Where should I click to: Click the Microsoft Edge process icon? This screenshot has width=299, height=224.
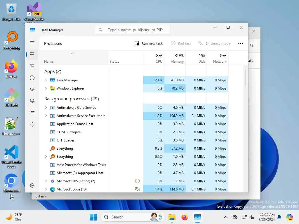click(53, 189)
